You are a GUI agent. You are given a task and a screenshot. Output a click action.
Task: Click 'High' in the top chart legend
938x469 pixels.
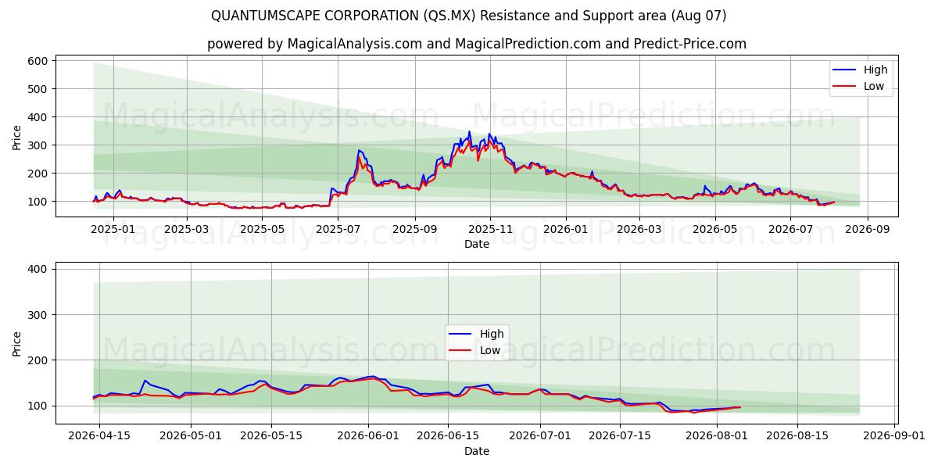(x=875, y=70)
